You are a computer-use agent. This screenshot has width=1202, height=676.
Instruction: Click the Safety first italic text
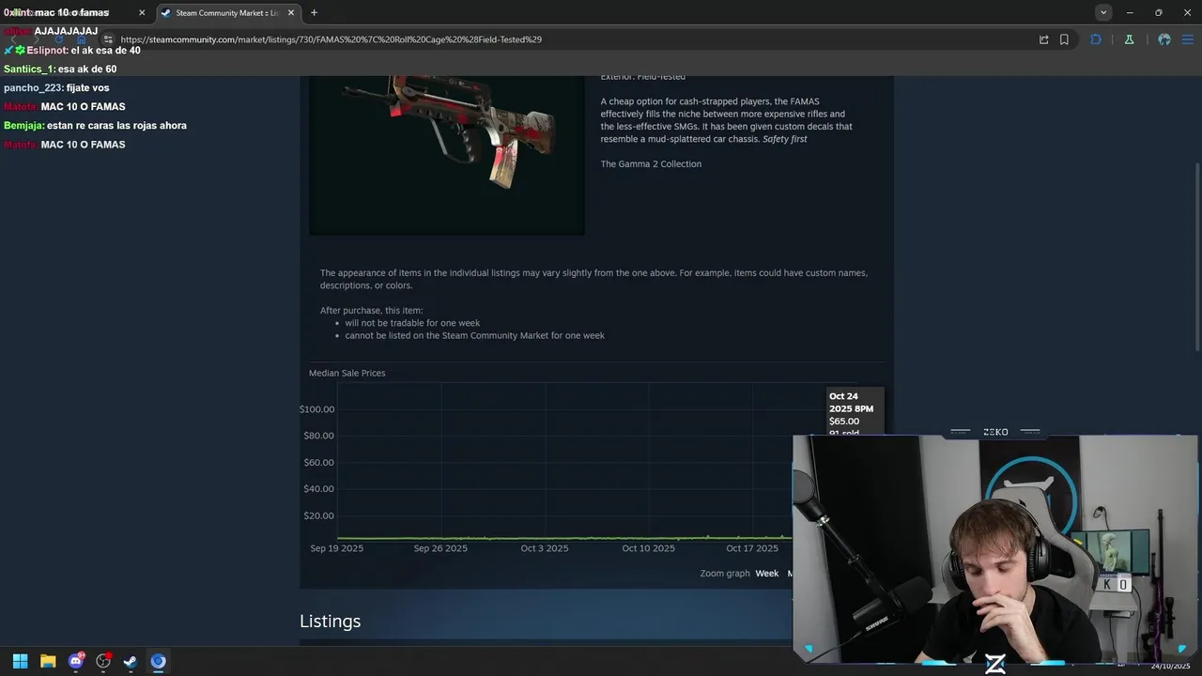point(785,139)
